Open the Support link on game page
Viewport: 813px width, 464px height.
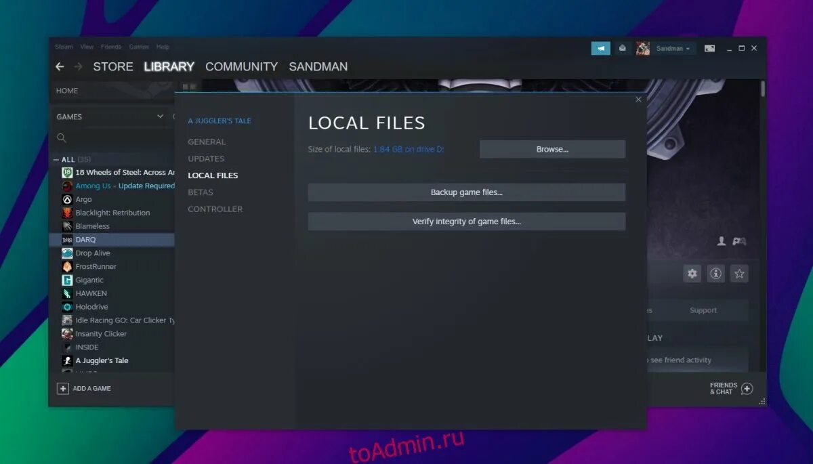703,310
